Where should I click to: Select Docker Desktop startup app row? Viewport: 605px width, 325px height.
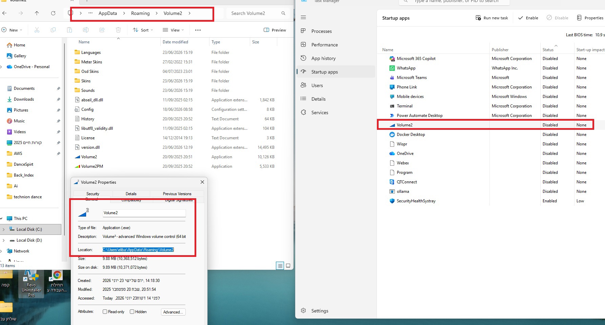(491, 135)
